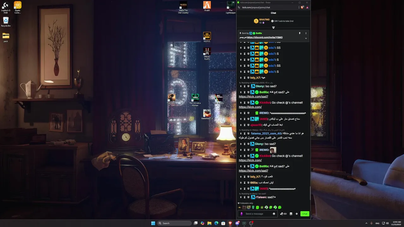Image resolution: width=404 pixels, height=227 pixels.
Task: Click the chat window scrollbar
Action: [310, 193]
